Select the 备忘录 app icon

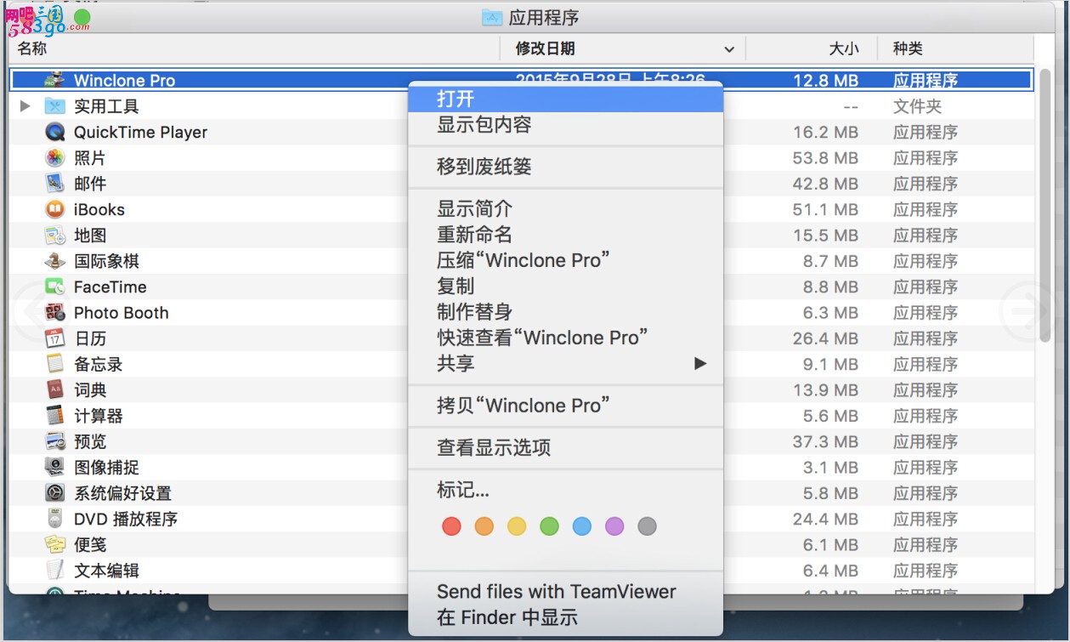(x=55, y=364)
